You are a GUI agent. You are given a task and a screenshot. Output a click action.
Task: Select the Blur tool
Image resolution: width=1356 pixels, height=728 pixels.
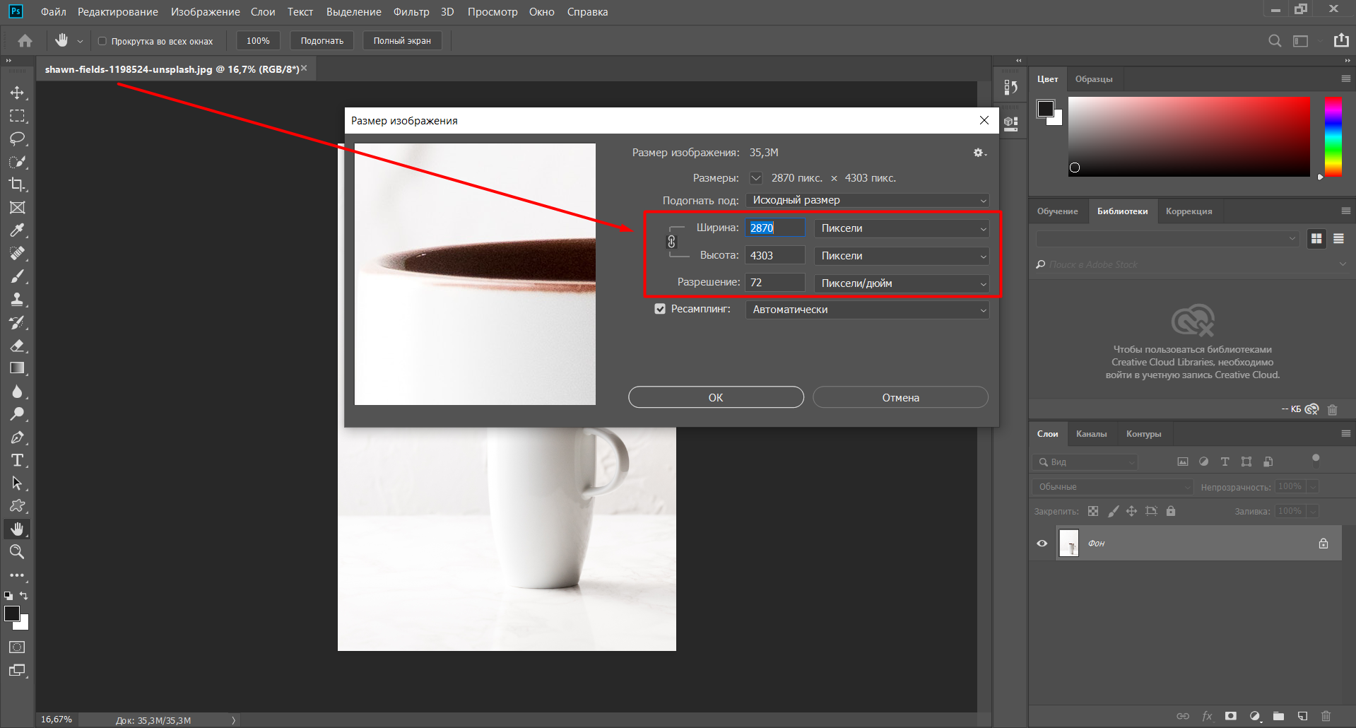[17, 392]
